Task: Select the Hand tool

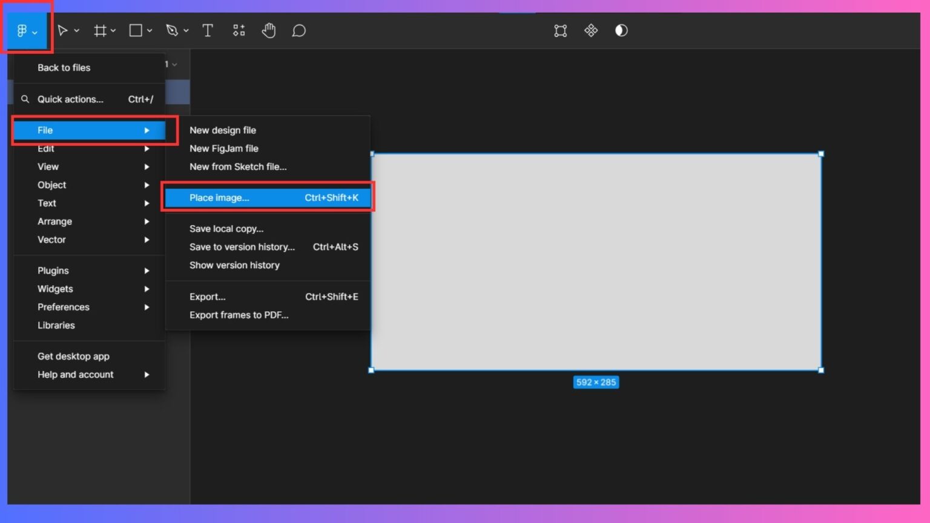Action: tap(269, 30)
